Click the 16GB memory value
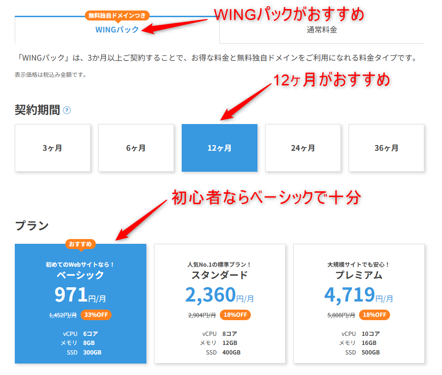The width and height of the screenshot is (442, 375). click(x=369, y=343)
